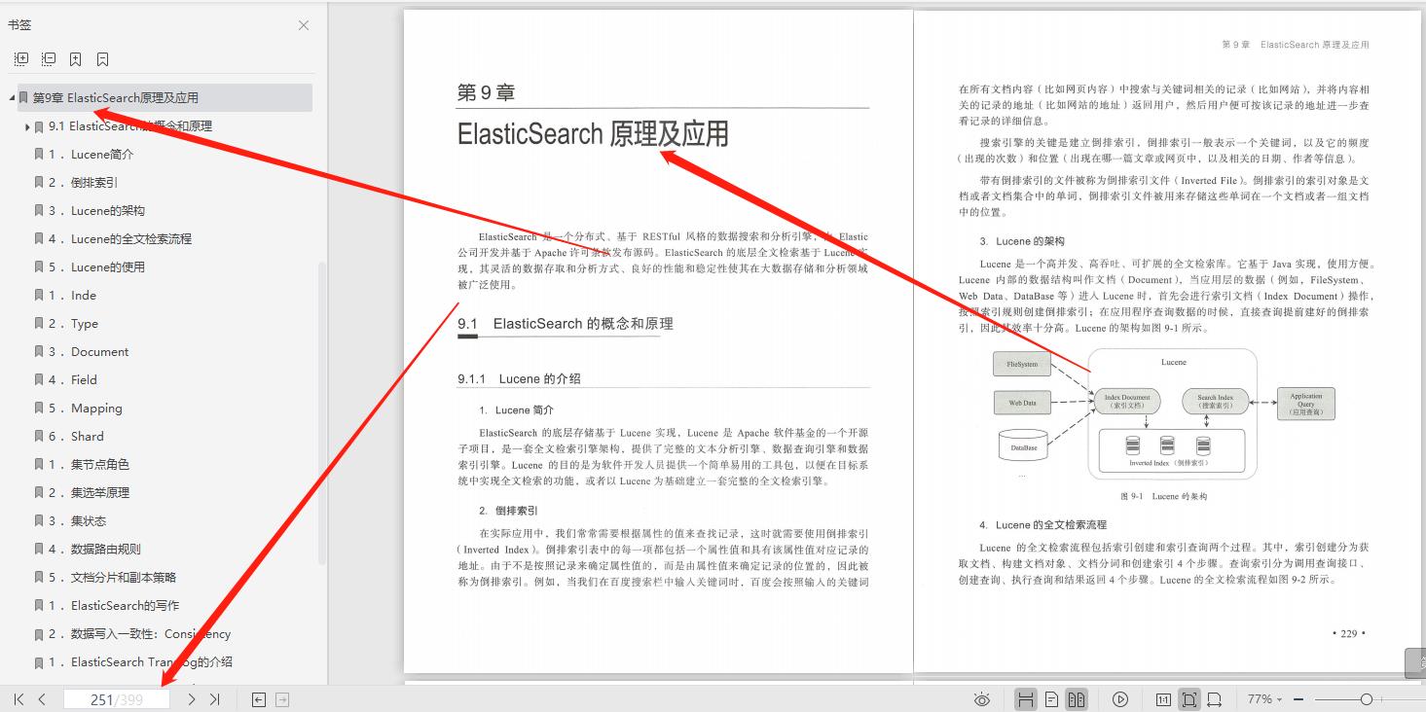Switch to single page view
This screenshot has height=712, width=1426.
point(1051,699)
